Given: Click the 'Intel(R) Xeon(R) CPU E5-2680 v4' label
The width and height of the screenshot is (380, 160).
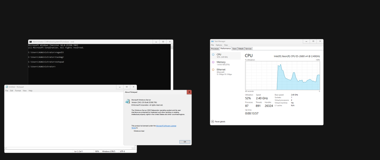Looking at the screenshot, I should 296,56.
